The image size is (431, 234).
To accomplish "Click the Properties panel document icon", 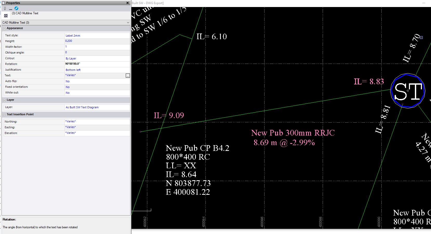I will 3,3.
